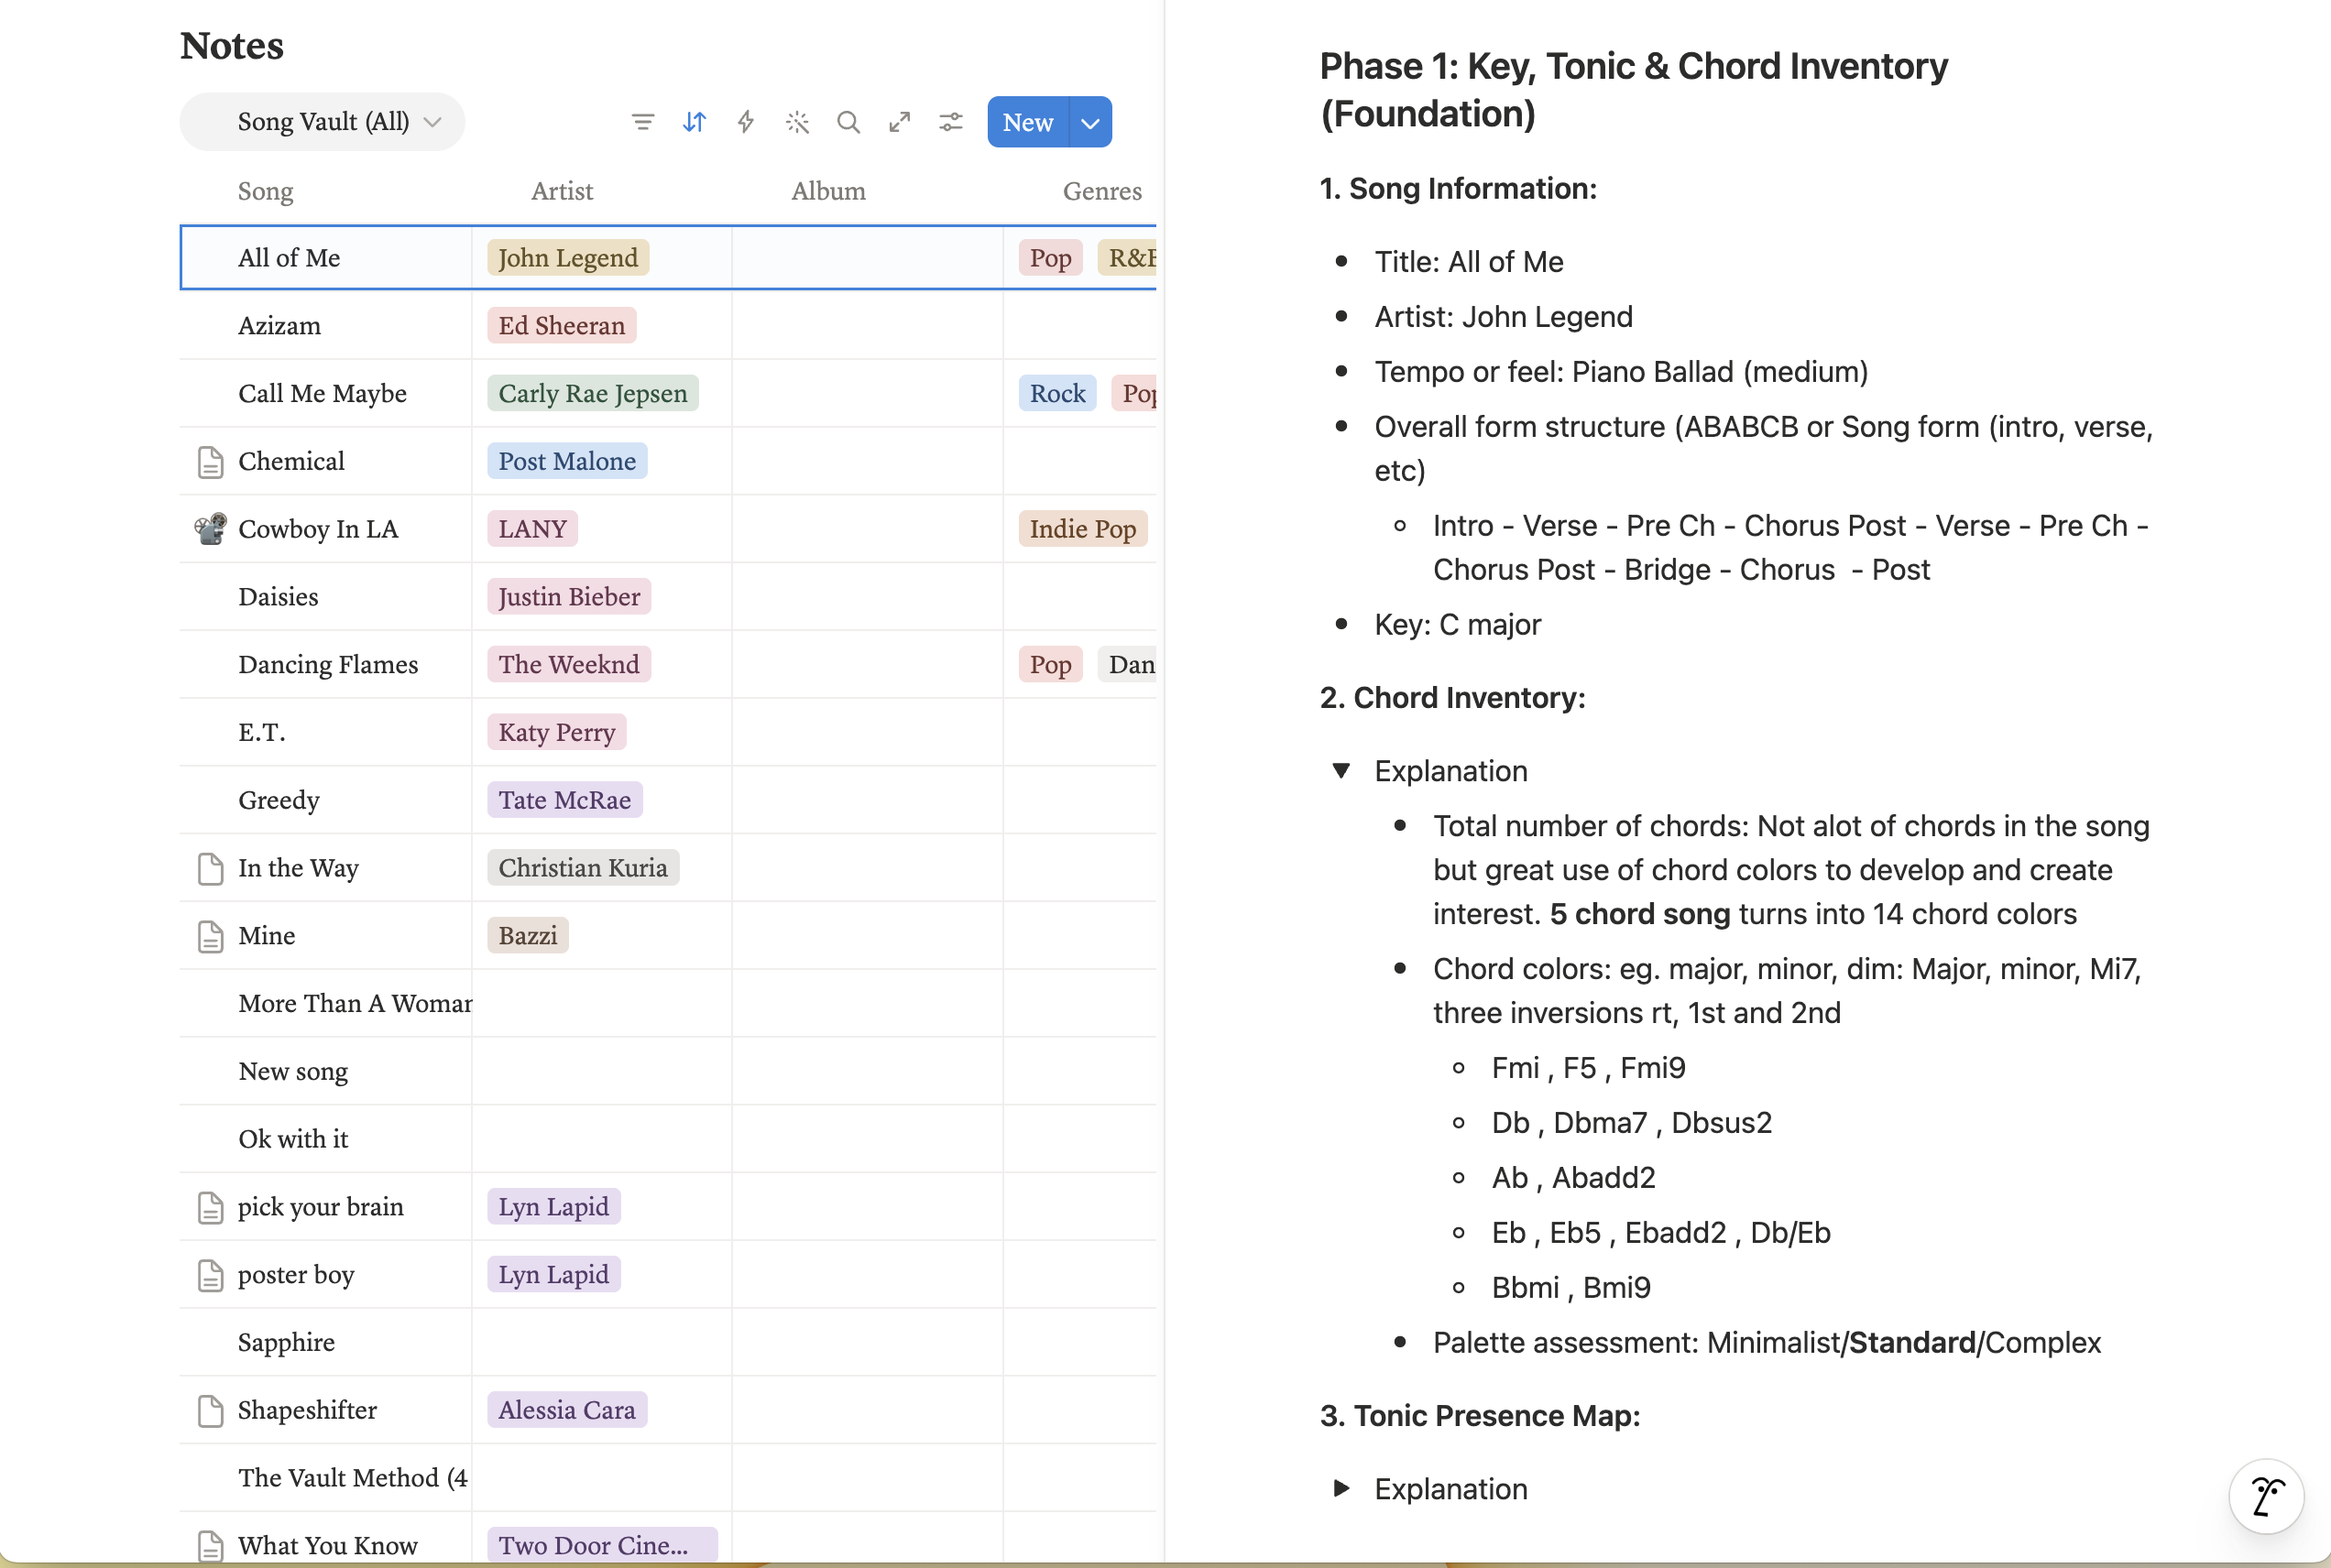Open the Song Vault (All) view dropdown
Image resolution: width=2331 pixels, height=1568 pixels.
323,122
